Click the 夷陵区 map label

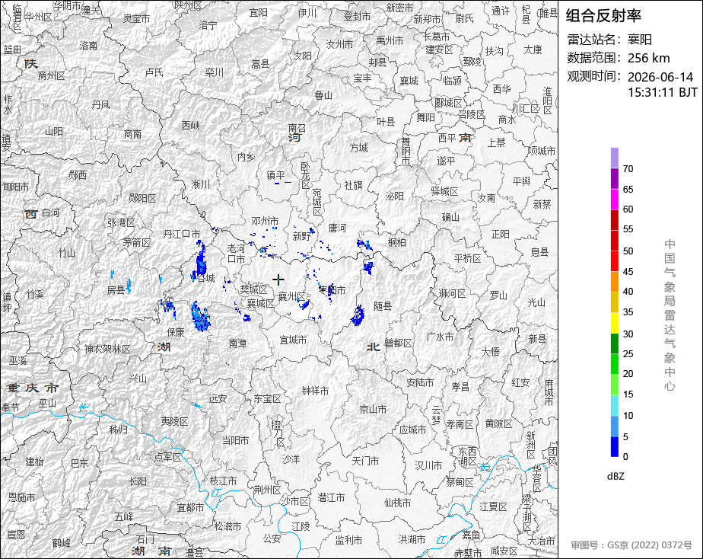tap(174, 421)
